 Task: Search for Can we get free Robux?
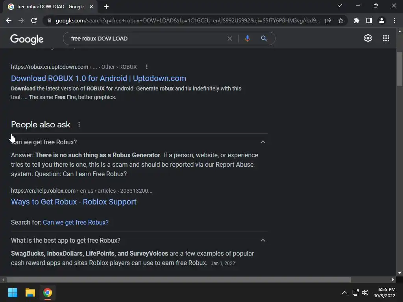76,223
